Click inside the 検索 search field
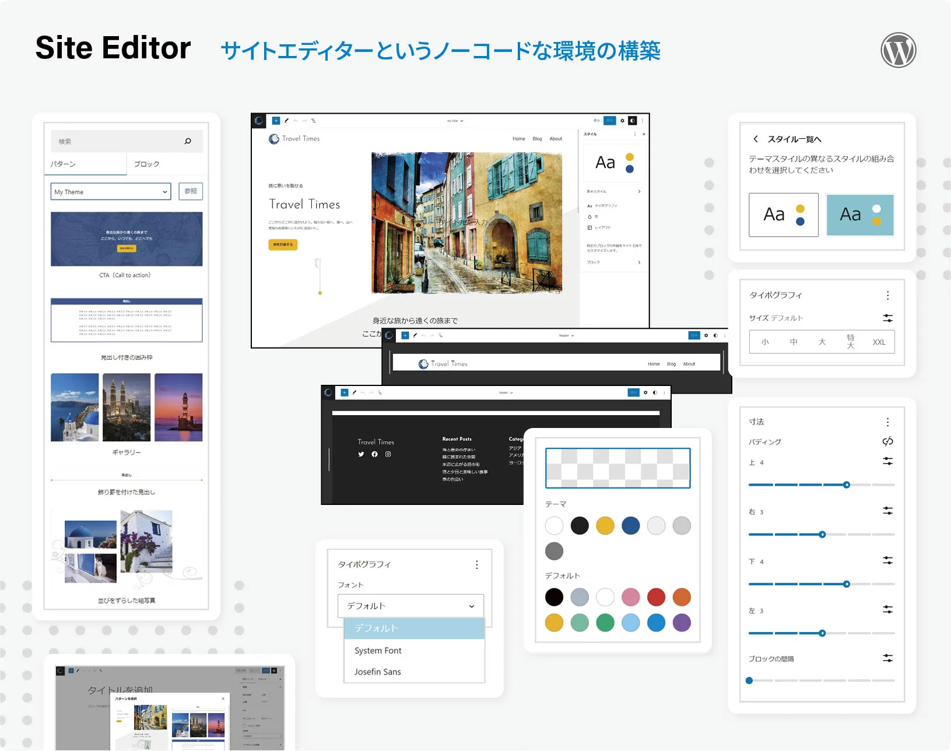Screen dimensions: 951x751 pyautogui.click(x=117, y=141)
